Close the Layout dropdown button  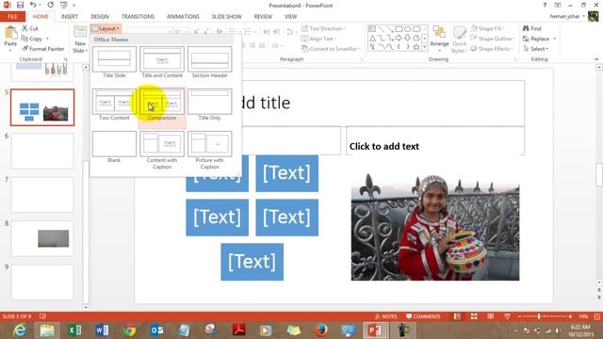click(106, 28)
